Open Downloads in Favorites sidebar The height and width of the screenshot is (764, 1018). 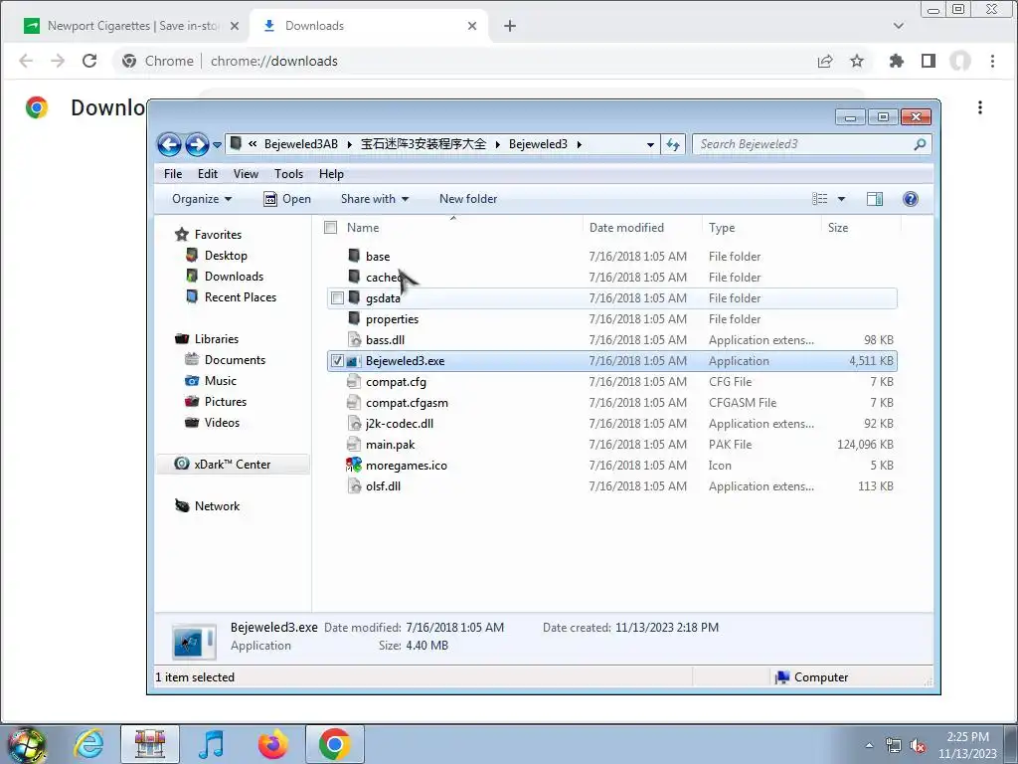(234, 277)
